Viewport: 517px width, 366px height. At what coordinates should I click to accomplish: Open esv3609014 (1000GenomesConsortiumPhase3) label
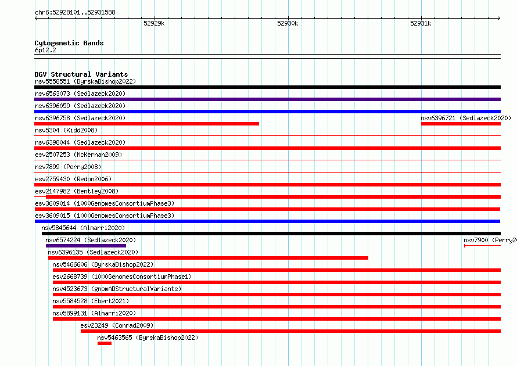(x=105, y=203)
